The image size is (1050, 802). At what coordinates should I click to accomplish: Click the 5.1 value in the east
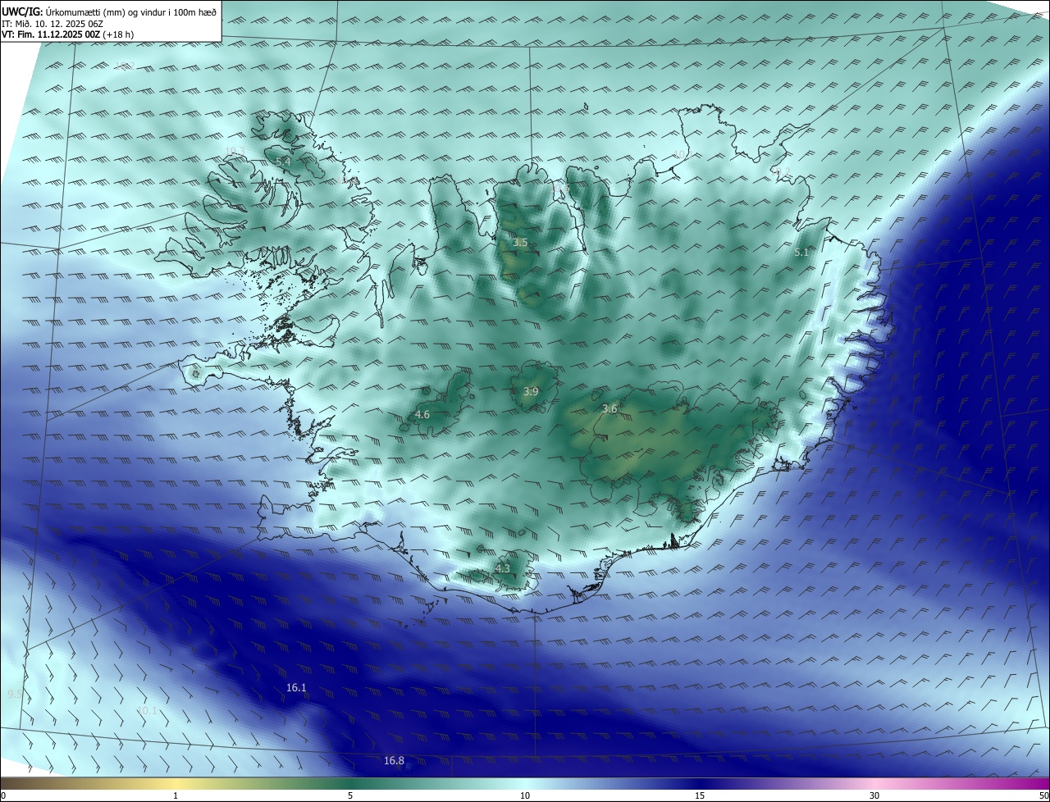(x=801, y=253)
